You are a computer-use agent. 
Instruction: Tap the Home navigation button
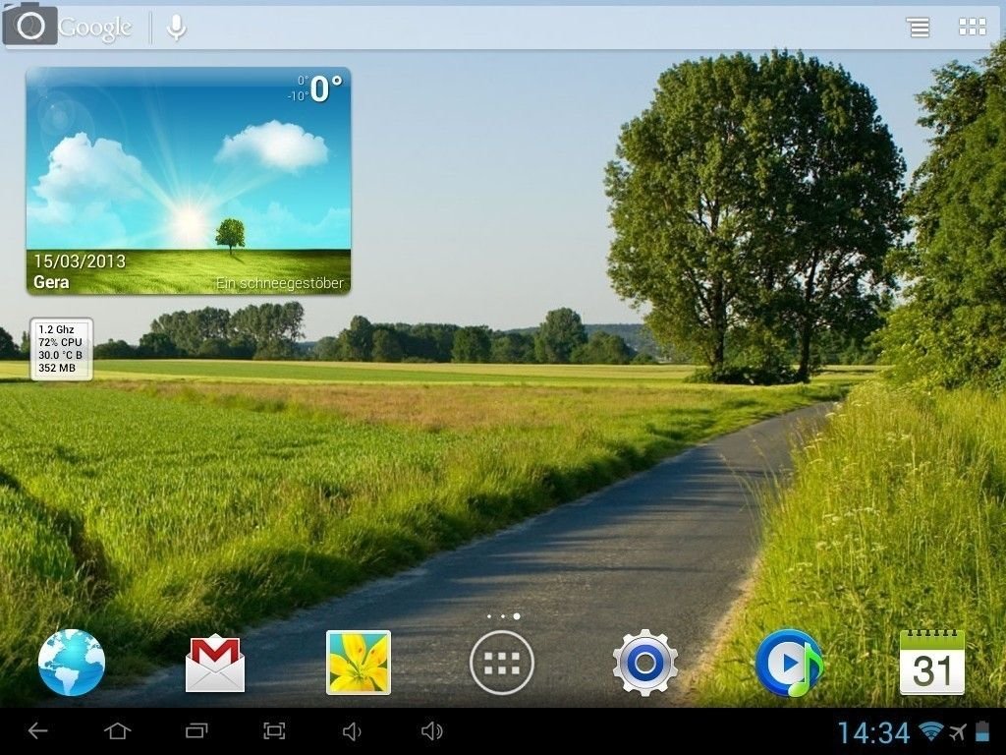118,730
